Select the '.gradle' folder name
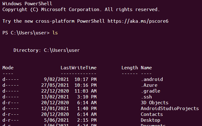Screen dimensions: 202x126 pyautogui.click(x=151, y=91)
